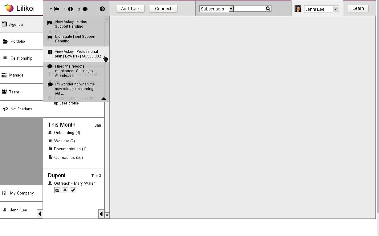Click the Jenni Lee profile photo thumbnail
Image resolution: width=379 pixels, height=236 pixels.
[298, 9]
